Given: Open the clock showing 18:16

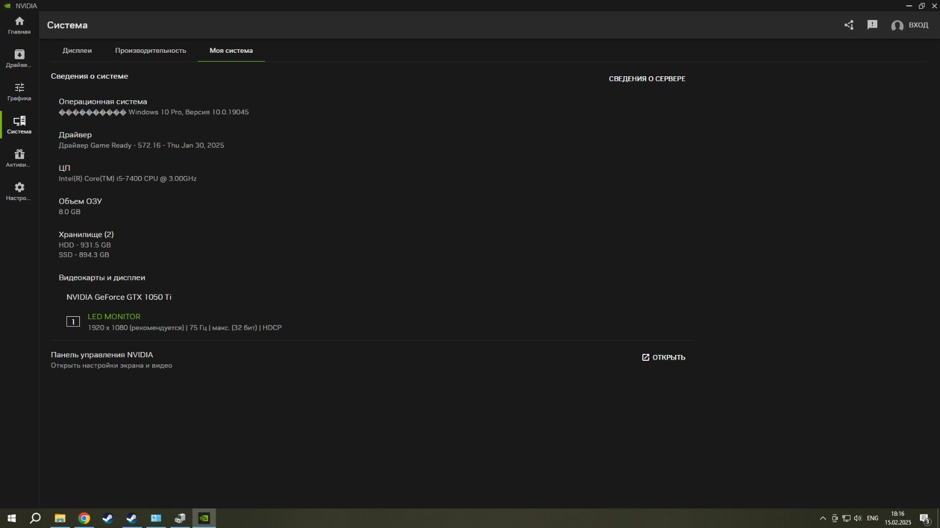Looking at the screenshot, I should pyautogui.click(x=898, y=518).
